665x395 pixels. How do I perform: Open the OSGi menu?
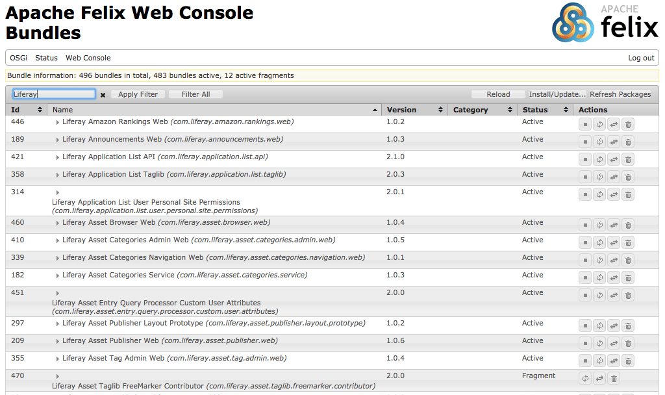(19, 58)
